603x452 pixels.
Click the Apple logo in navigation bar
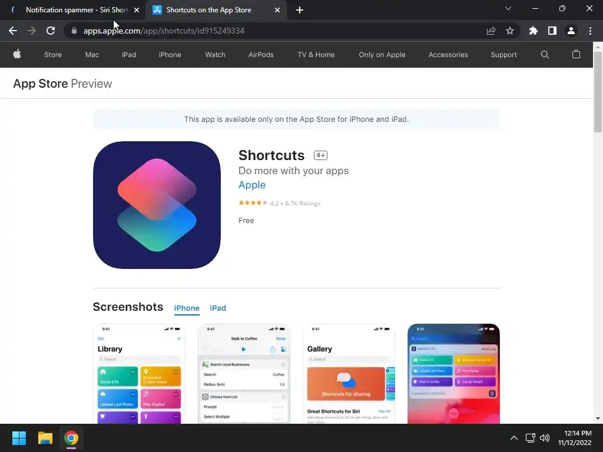17,54
